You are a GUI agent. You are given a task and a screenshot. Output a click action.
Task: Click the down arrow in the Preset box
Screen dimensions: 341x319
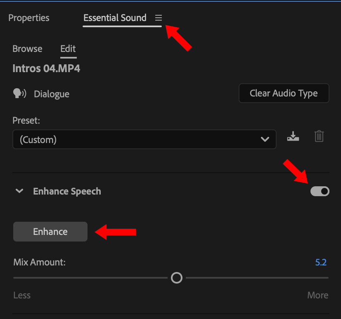point(265,140)
